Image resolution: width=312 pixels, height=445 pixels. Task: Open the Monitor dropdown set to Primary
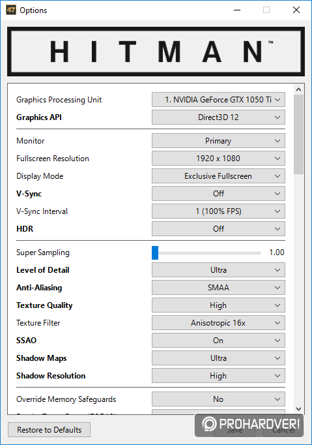point(218,141)
